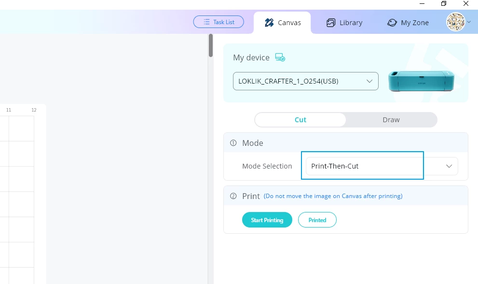This screenshot has height=284, width=478.
Task: Switch to Cut mode toggle
Action: [300, 120]
